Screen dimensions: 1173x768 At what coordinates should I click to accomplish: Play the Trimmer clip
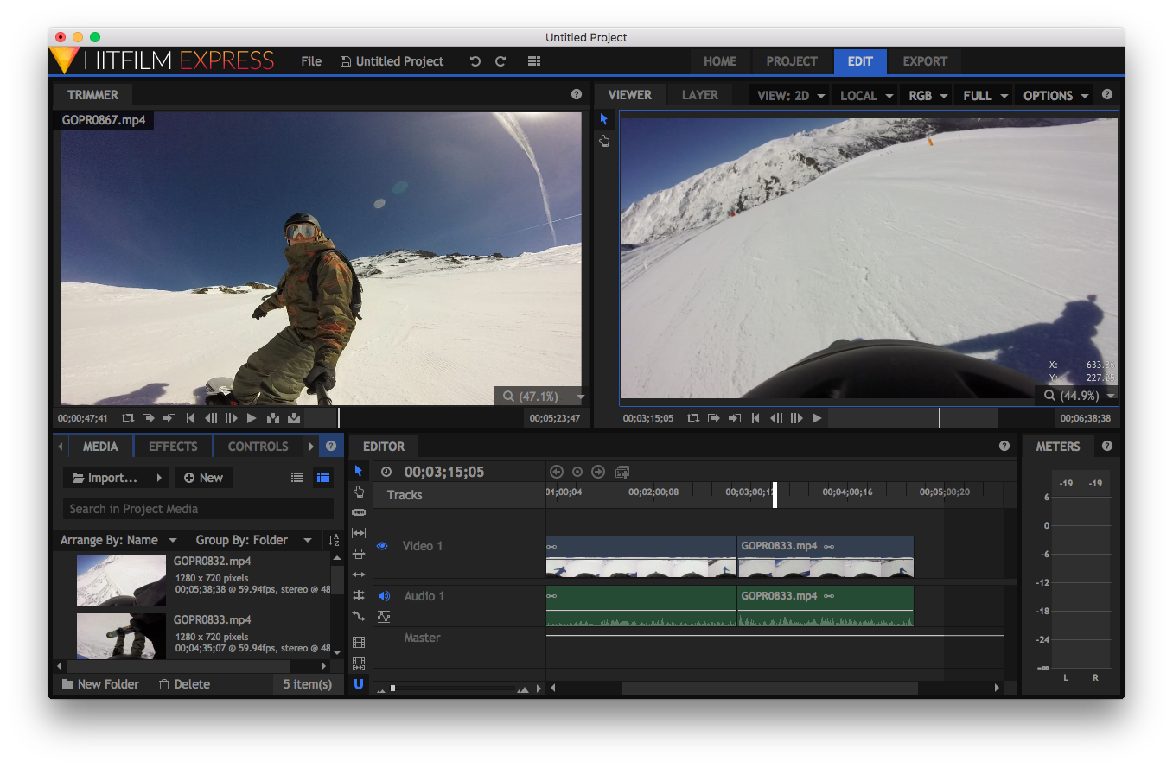coord(252,418)
